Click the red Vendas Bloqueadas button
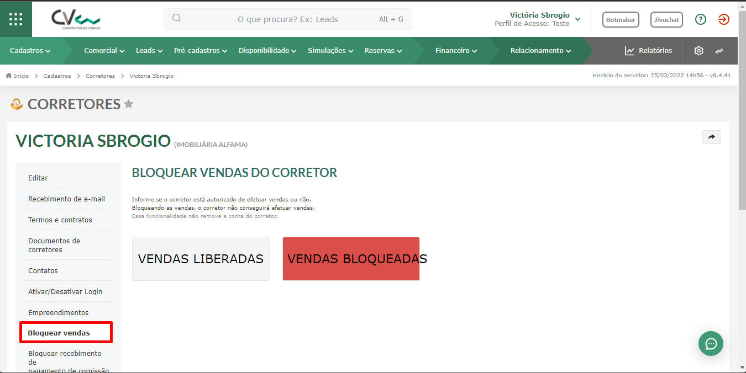The height and width of the screenshot is (373, 746). pyautogui.click(x=351, y=259)
